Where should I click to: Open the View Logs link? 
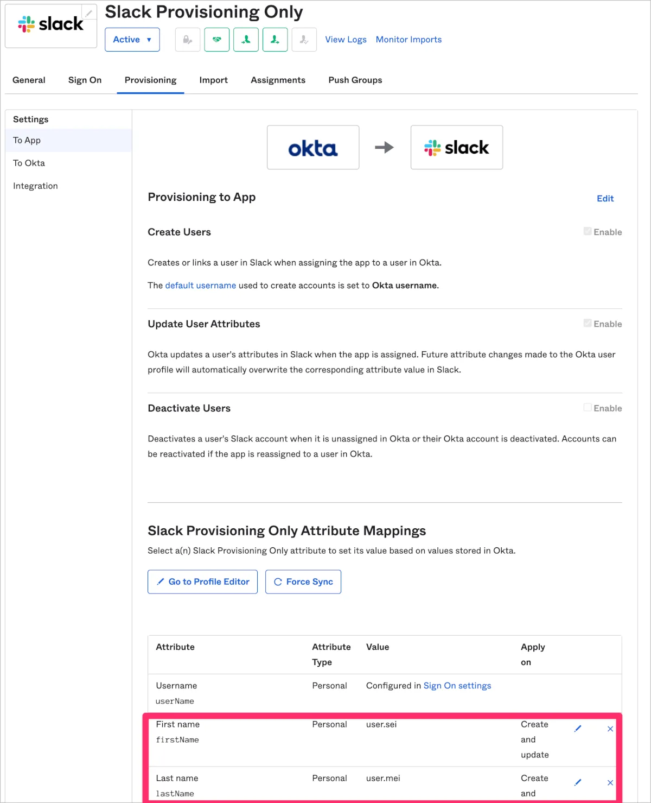[x=346, y=40]
